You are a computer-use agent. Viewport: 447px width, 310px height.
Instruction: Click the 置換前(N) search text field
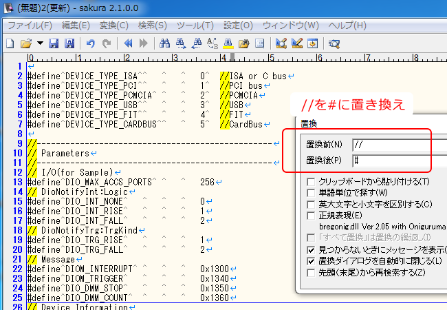[400, 145]
